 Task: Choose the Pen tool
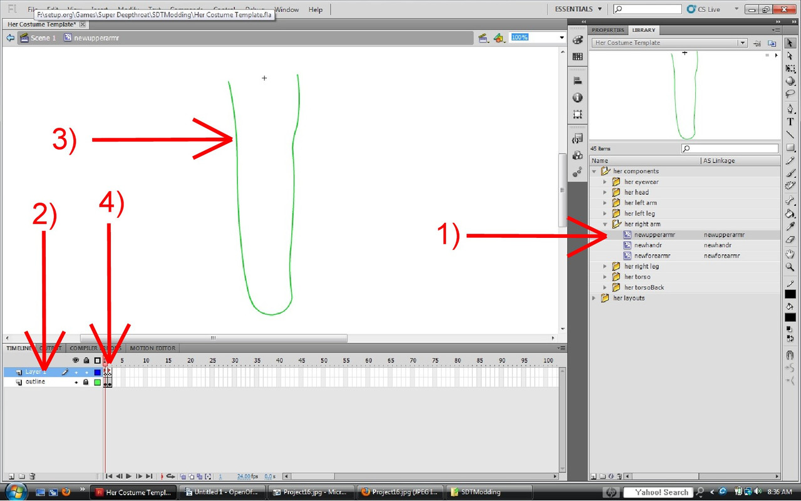790,108
